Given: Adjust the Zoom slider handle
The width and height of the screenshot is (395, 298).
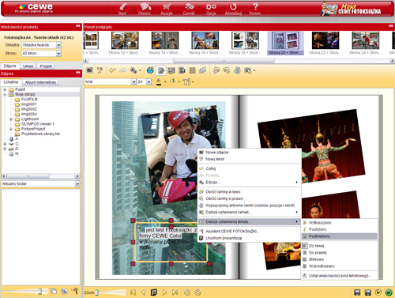Looking at the screenshot, I should (x=97, y=292).
